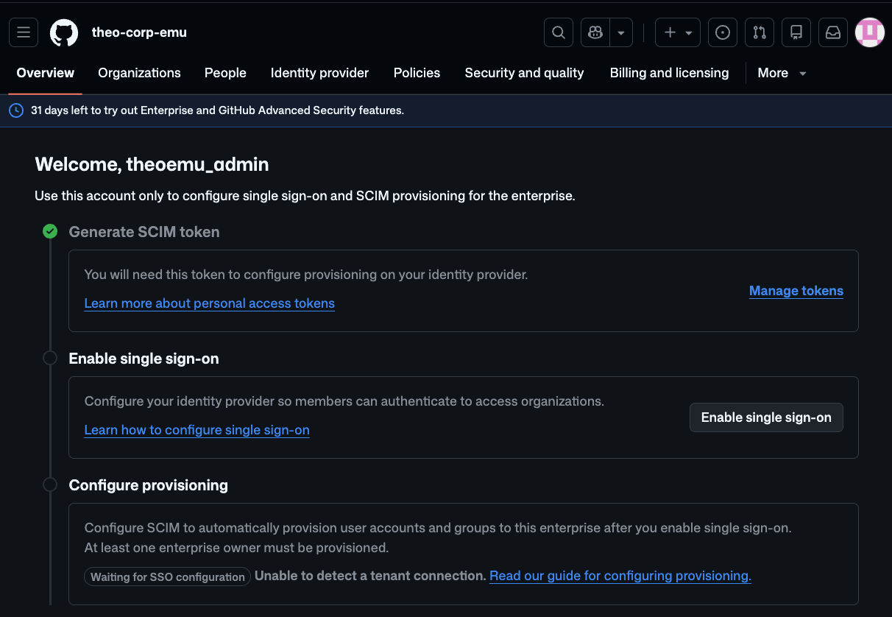The width and height of the screenshot is (892, 617).
Task: Click the Welcome, theoemu_admin heading
Action: pyautogui.click(x=152, y=164)
